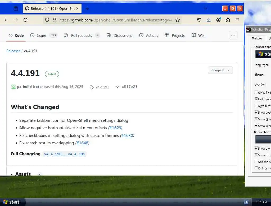
Task: Toggle Allow font checkbox in RetroBar Properties
Action: 256,92
